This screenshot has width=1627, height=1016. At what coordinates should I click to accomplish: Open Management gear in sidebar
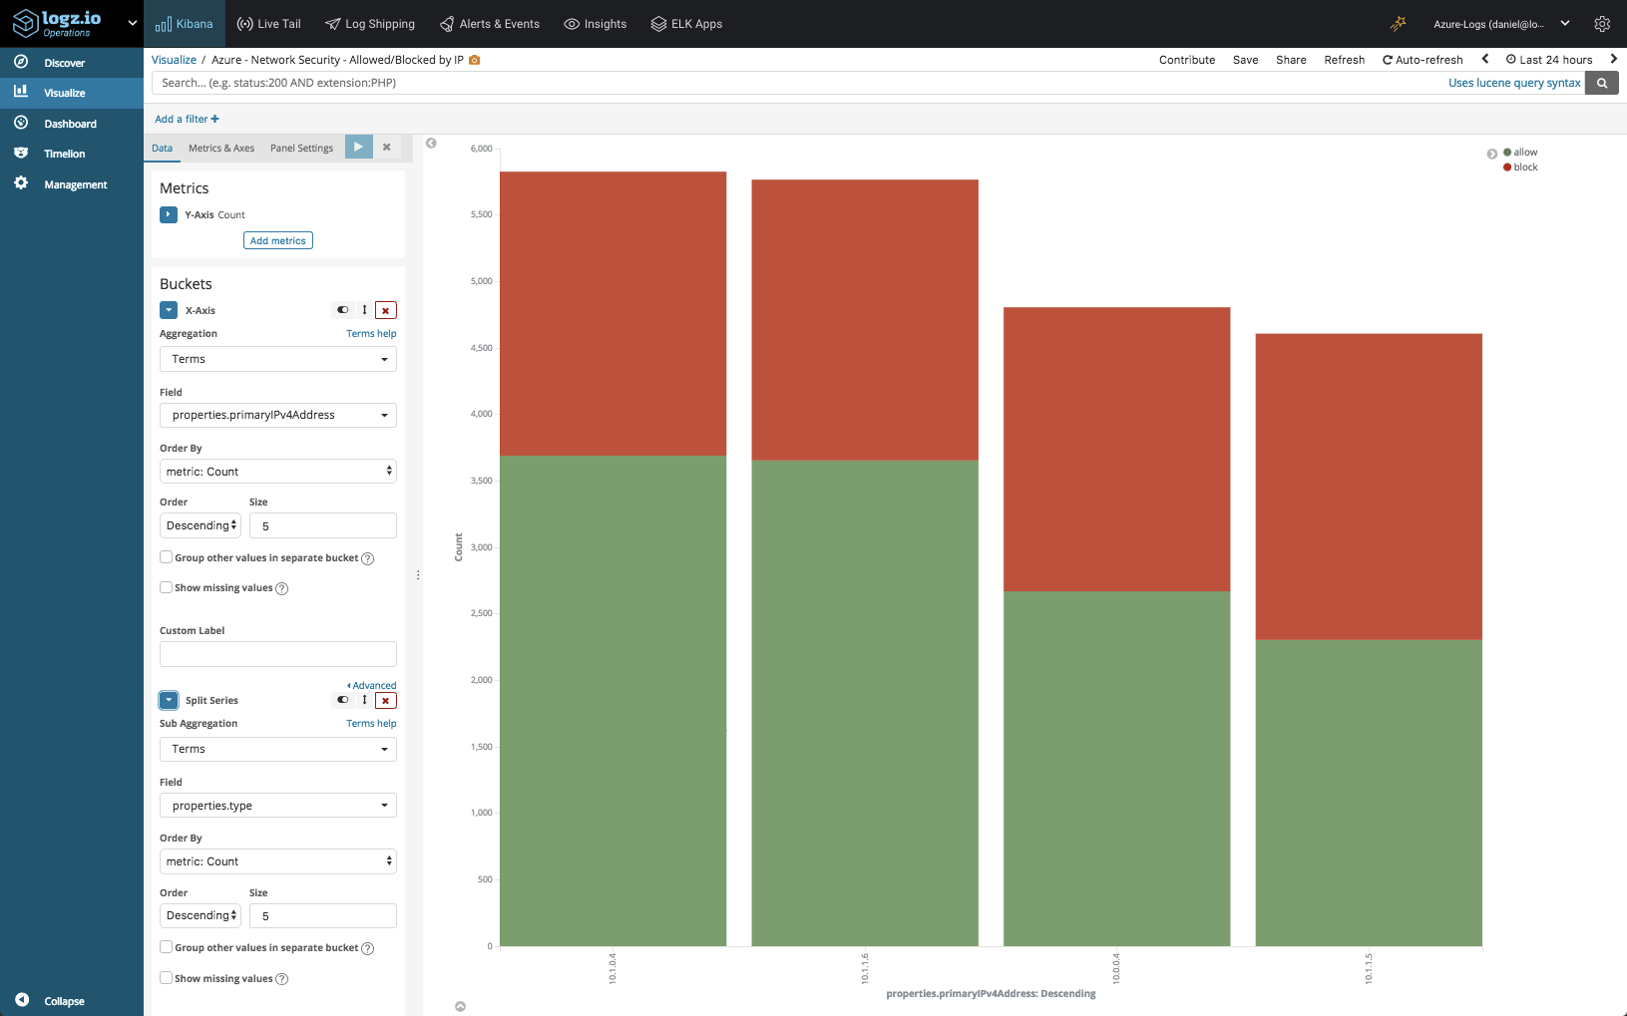click(x=21, y=183)
